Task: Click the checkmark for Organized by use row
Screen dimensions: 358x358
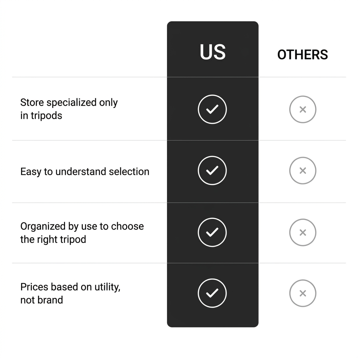Action: [212, 232]
